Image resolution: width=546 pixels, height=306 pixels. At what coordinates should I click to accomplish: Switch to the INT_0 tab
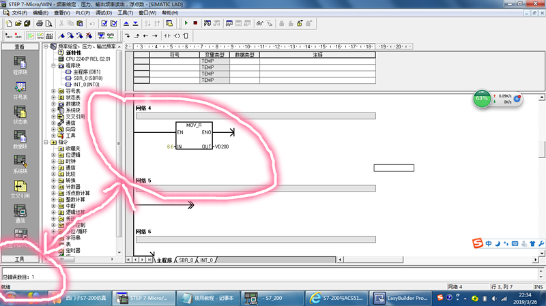[207, 260]
